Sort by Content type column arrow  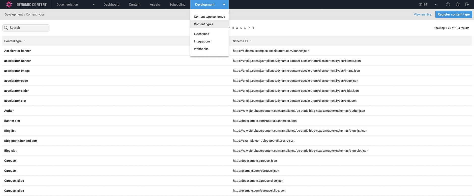[x=25, y=41]
